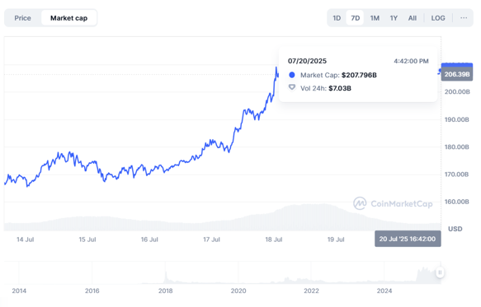Select the 7D time range
The height and width of the screenshot is (307, 481).
[356, 18]
